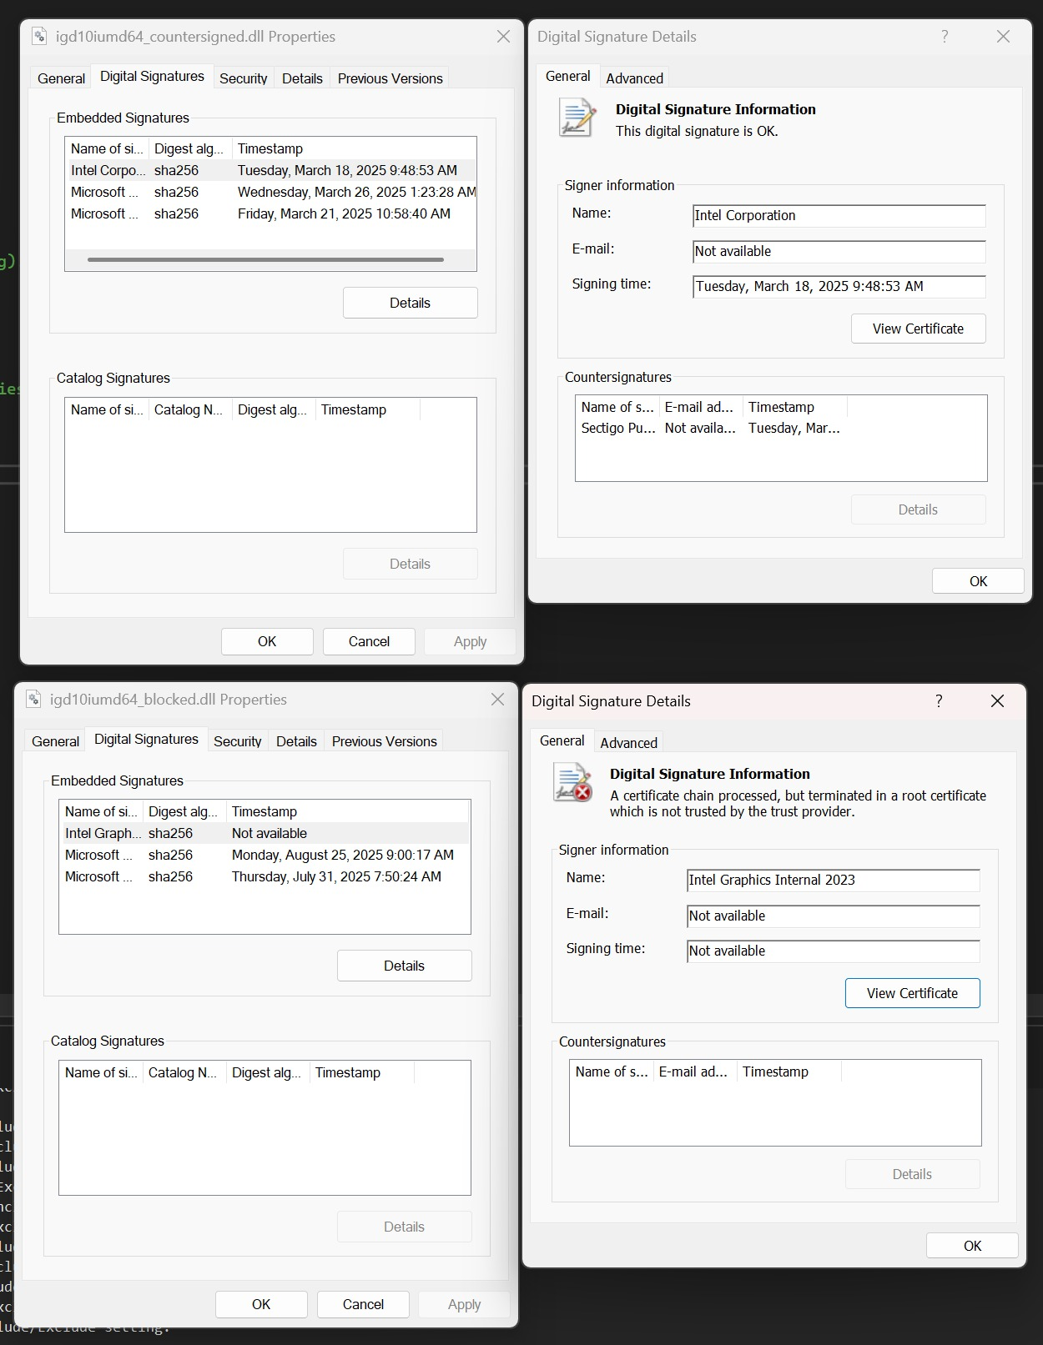Select the Microsoft signature dated August 25, 2025

point(265,855)
